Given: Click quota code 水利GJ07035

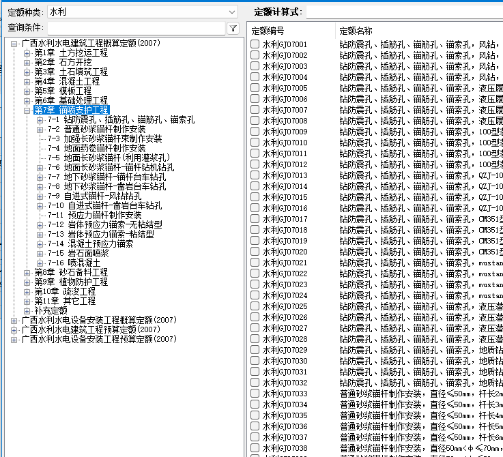Looking at the screenshot, I should tap(285, 415).
